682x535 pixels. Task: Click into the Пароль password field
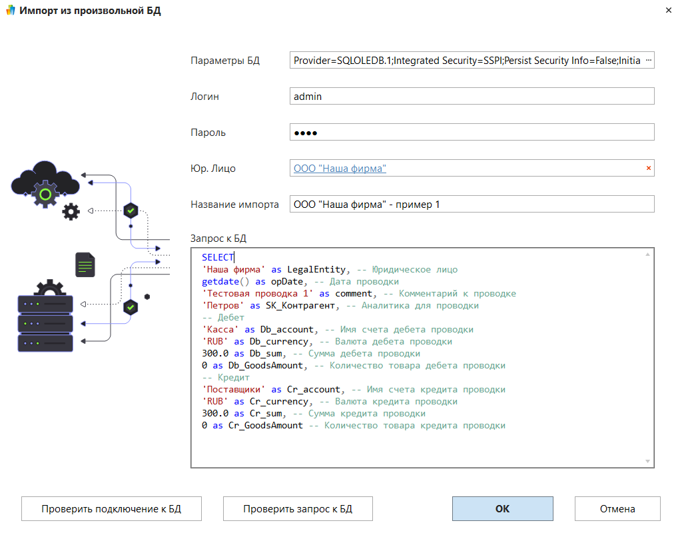coord(472,132)
